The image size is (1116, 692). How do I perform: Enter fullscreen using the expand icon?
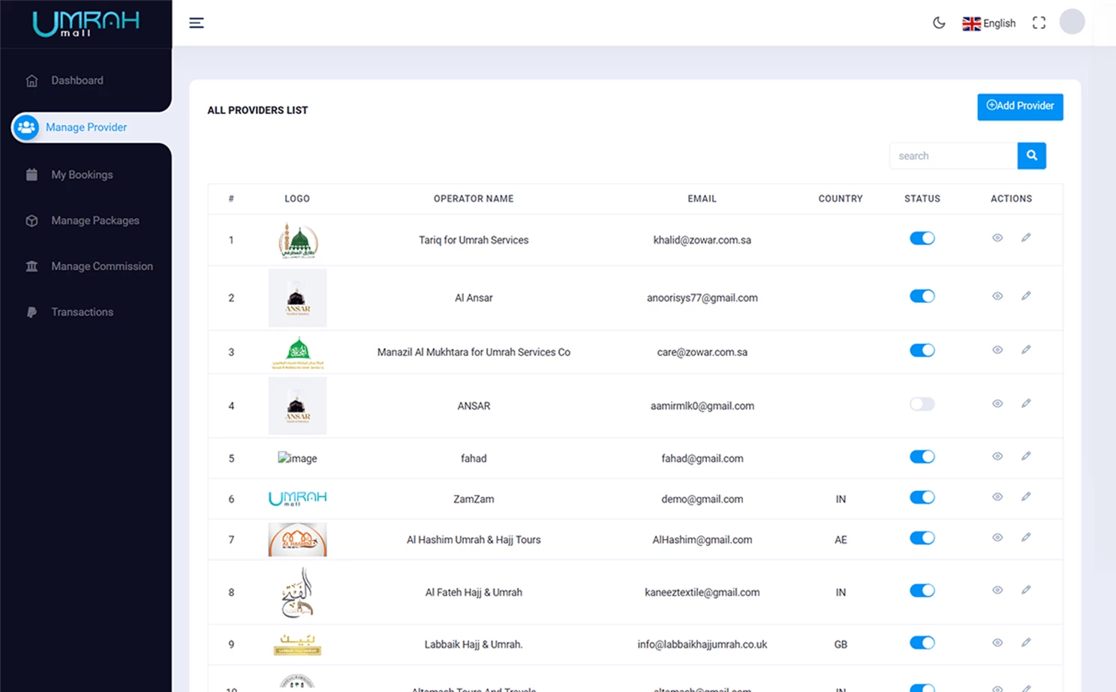point(1039,22)
